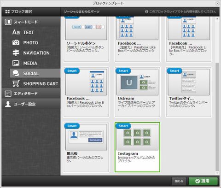Select the 左揃え Facebook Like Box template
Viewport: 221px width, 188px height.
click(x=137, y=28)
